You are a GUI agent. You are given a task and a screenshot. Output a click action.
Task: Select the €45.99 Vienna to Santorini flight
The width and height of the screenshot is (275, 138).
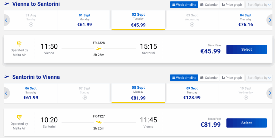click(x=247, y=50)
